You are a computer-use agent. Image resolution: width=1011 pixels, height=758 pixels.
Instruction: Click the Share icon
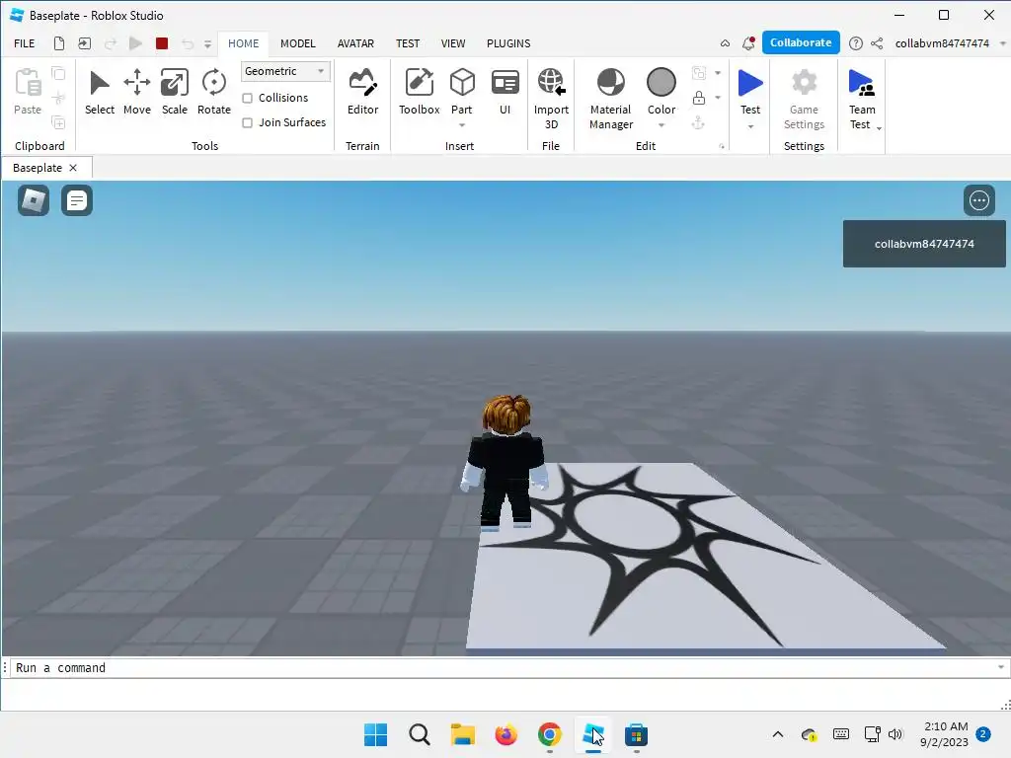(877, 43)
